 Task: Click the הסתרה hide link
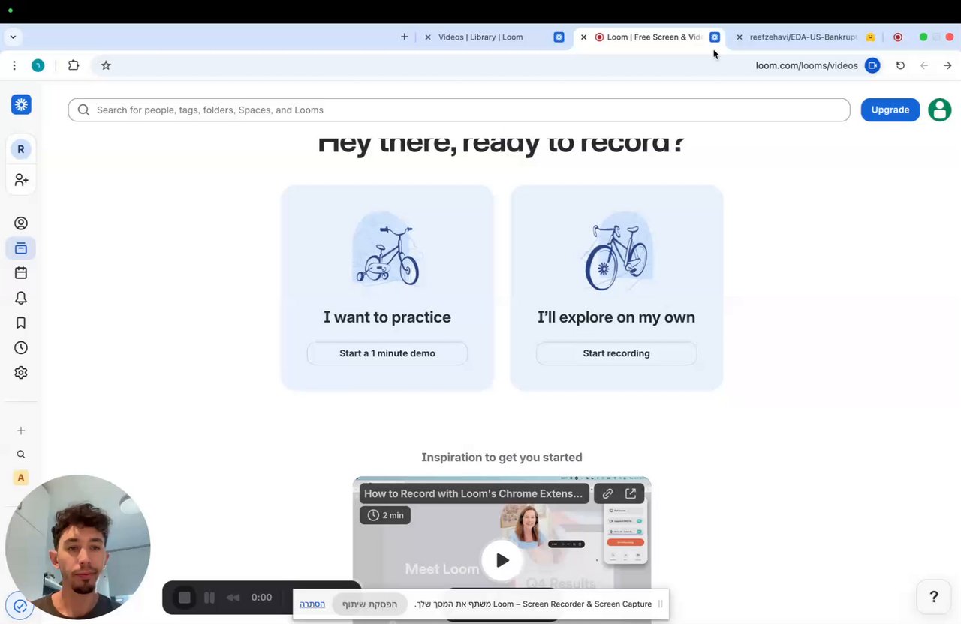point(312,604)
